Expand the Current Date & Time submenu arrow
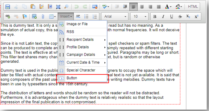This screenshot has width=209, height=111. click(105, 63)
